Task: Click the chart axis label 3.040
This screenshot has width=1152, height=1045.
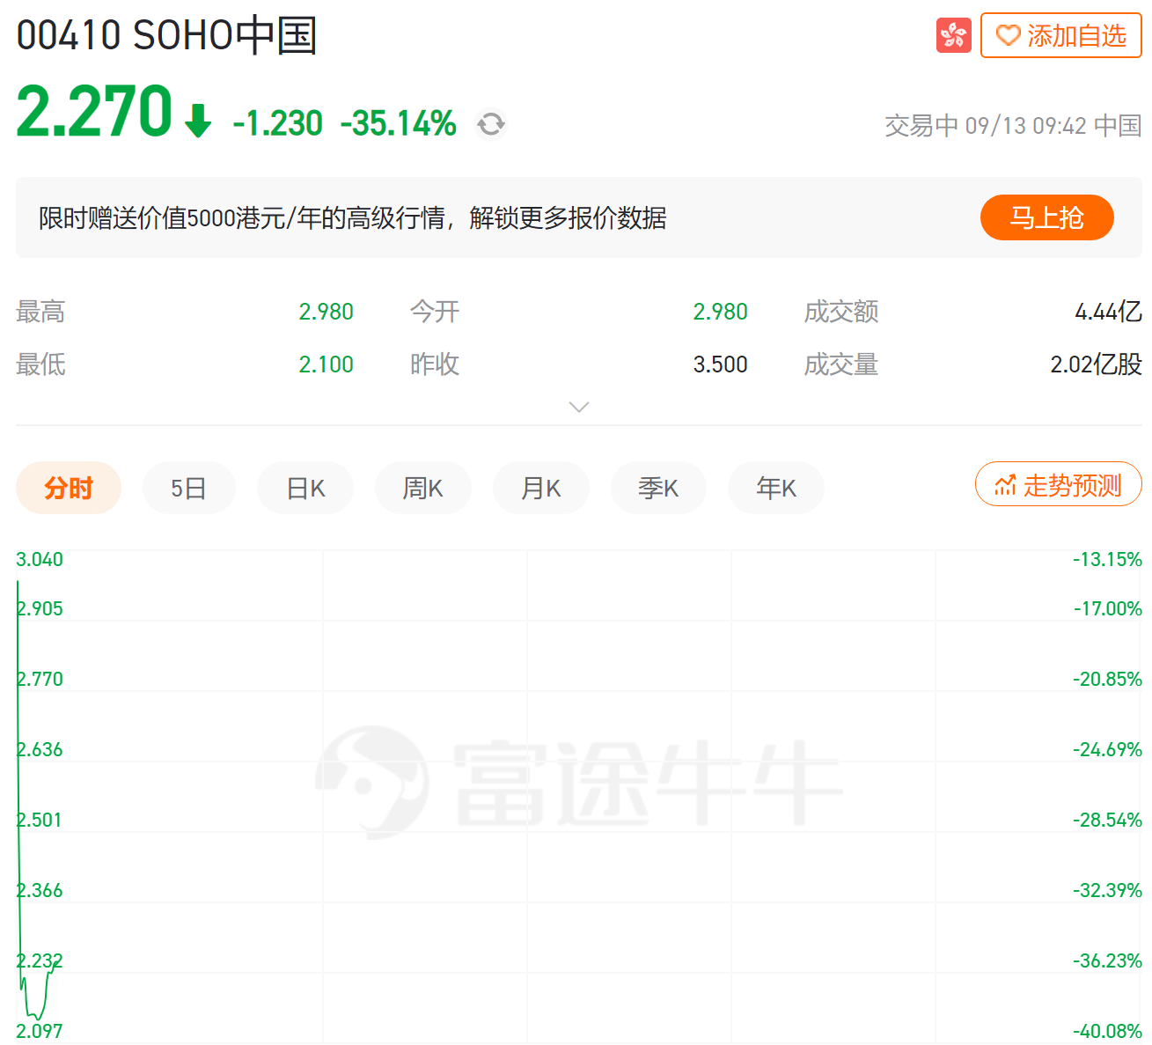Action: pyautogui.click(x=40, y=560)
